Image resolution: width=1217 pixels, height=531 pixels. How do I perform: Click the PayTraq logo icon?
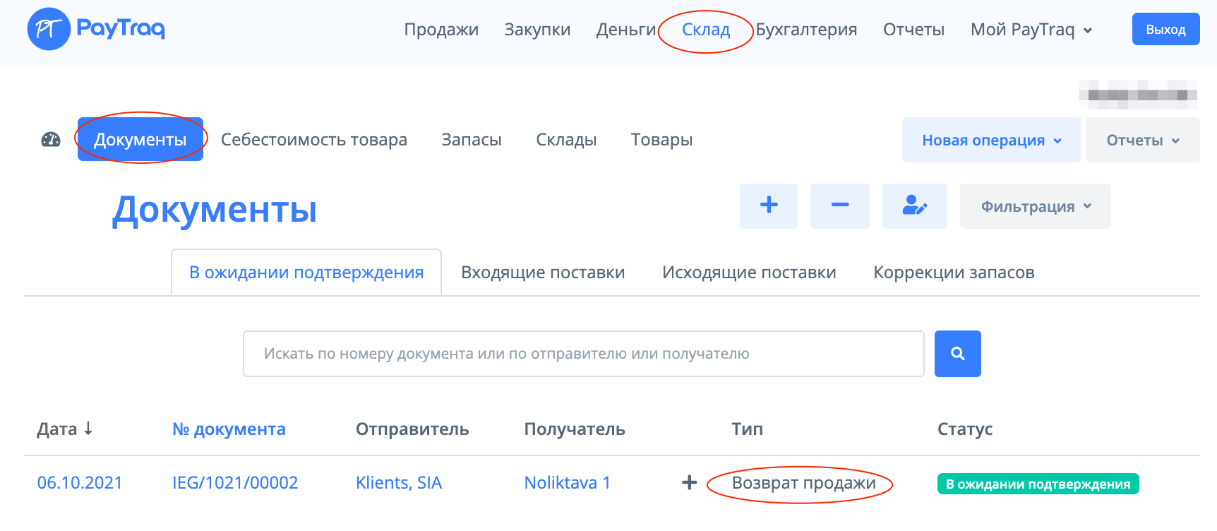click(x=49, y=29)
